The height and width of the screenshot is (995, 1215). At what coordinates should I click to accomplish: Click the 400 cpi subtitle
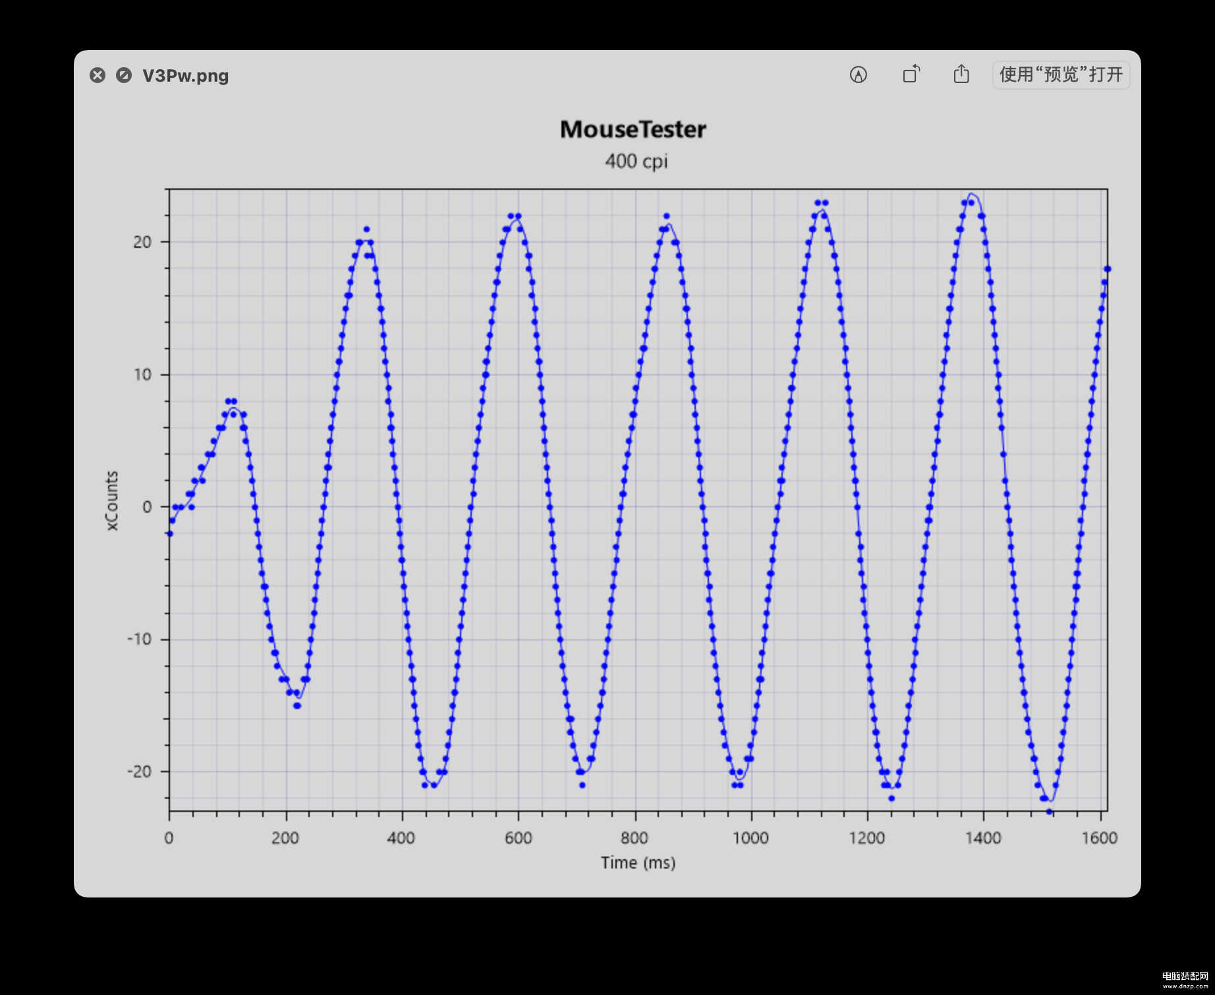click(x=636, y=161)
